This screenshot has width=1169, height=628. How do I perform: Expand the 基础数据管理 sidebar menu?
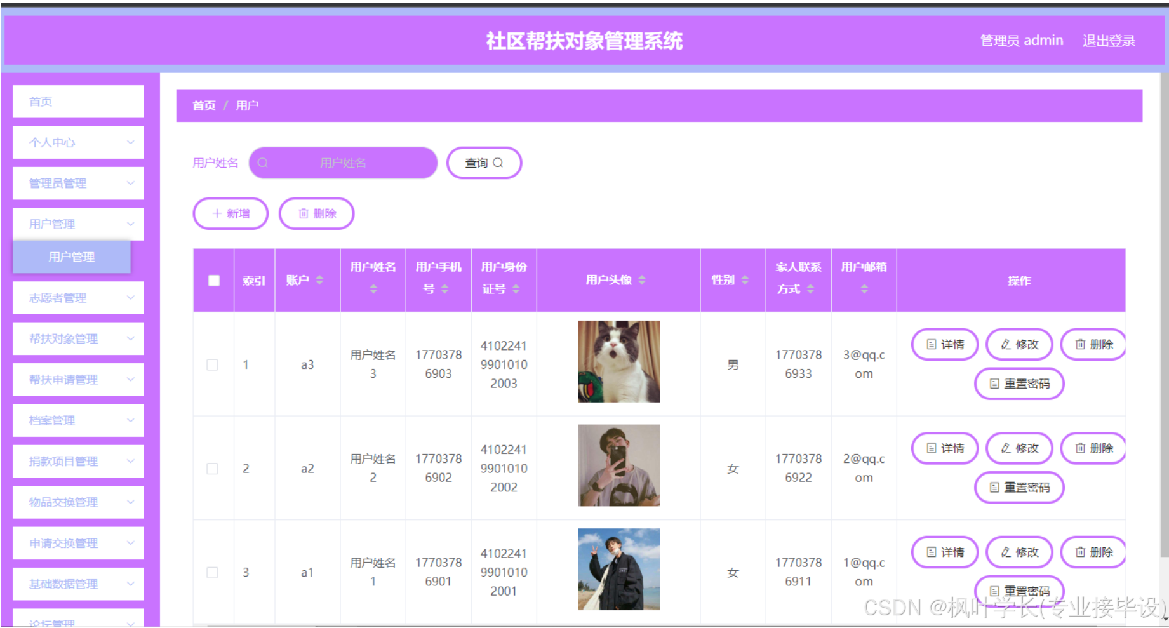tap(78, 584)
